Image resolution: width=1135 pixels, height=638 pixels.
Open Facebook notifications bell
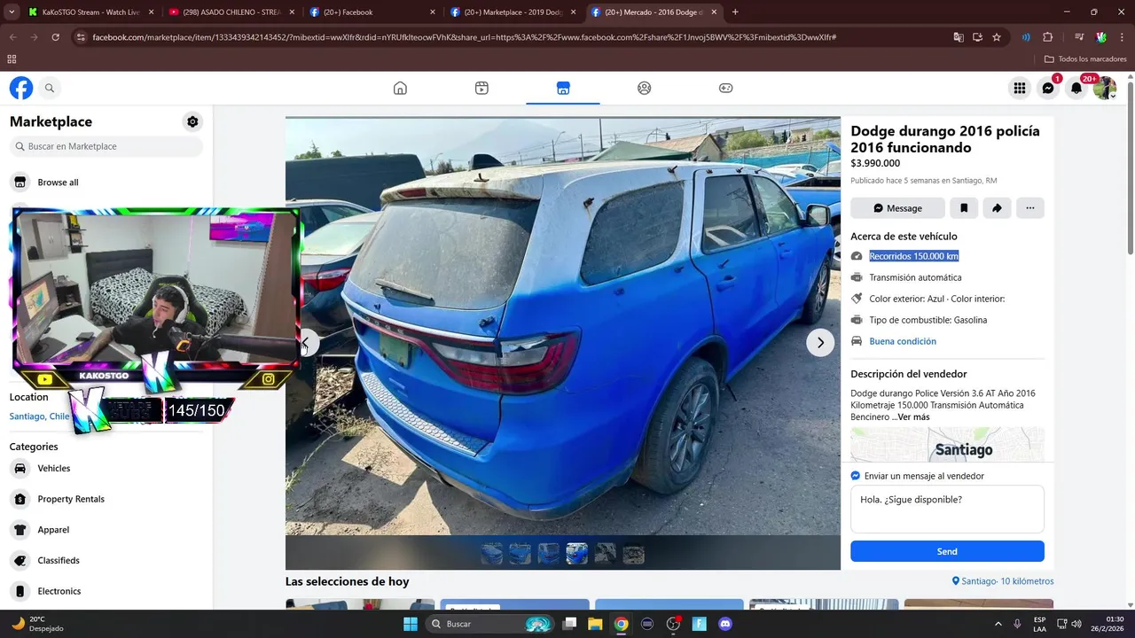1076,88
